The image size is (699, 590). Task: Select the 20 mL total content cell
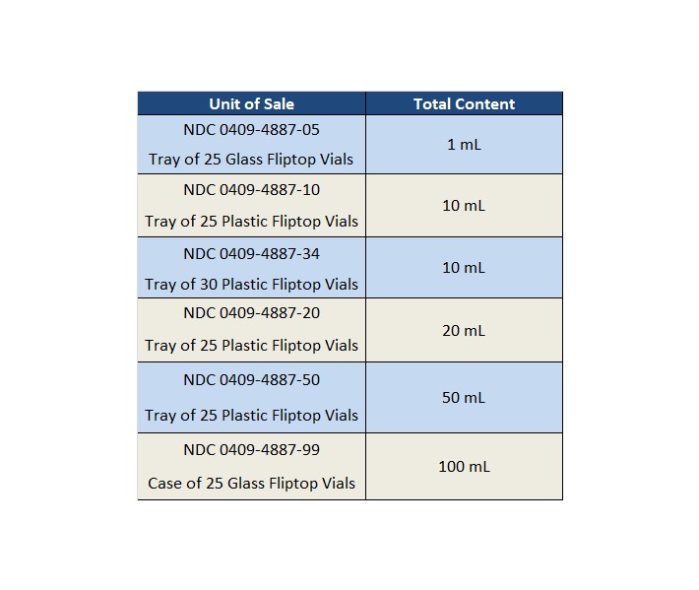coord(464,330)
